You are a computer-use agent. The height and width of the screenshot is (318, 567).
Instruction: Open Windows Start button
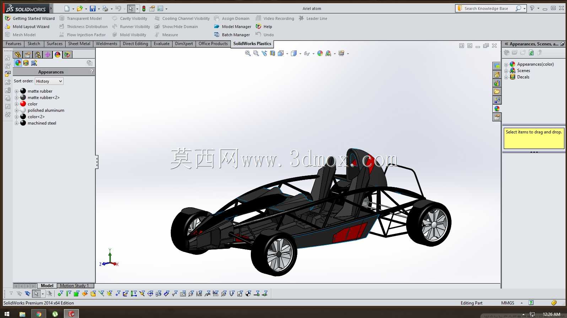[7, 314]
